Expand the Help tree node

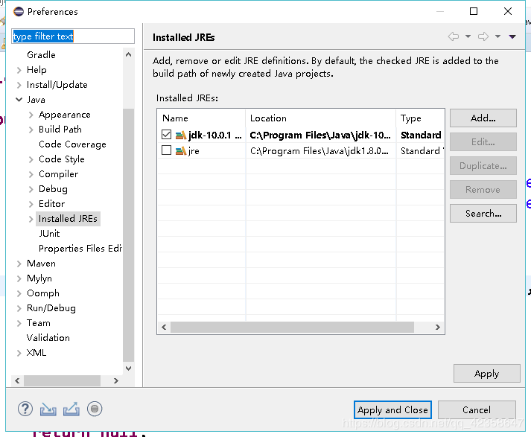coord(19,70)
